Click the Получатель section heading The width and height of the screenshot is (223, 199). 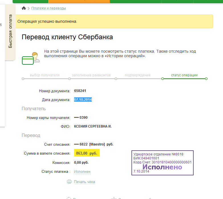[x=34, y=108]
